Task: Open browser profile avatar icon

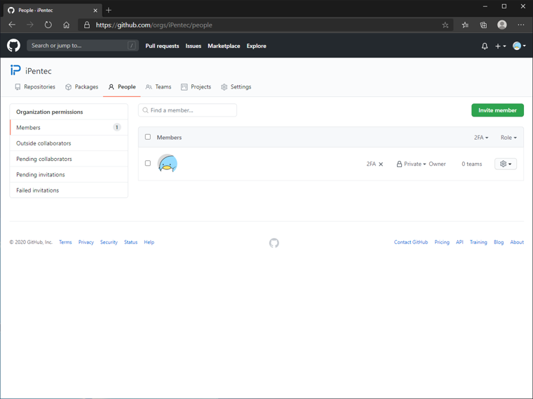Action: [x=502, y=25]
